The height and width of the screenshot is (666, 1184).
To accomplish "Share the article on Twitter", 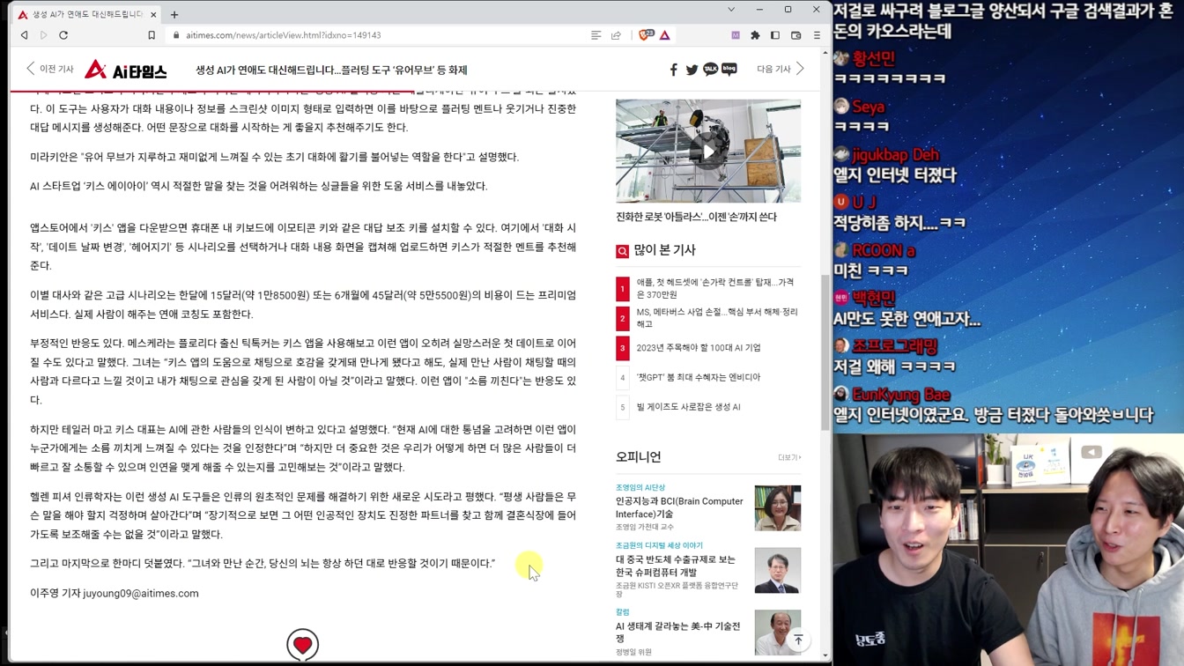I will point(692,70).
